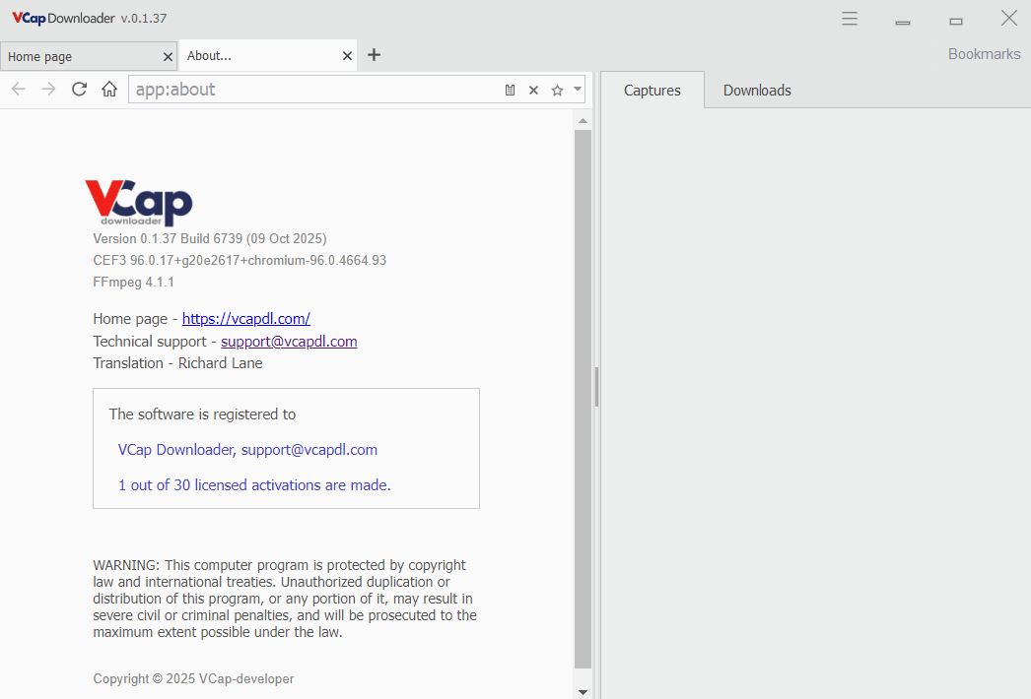Go back using the back arrow
Screen dimensions: 1031x699
pyautogui.click(x=19, y=90)
